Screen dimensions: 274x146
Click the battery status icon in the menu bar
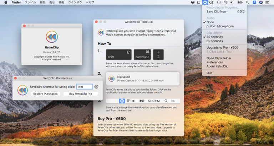coord(240,2)
